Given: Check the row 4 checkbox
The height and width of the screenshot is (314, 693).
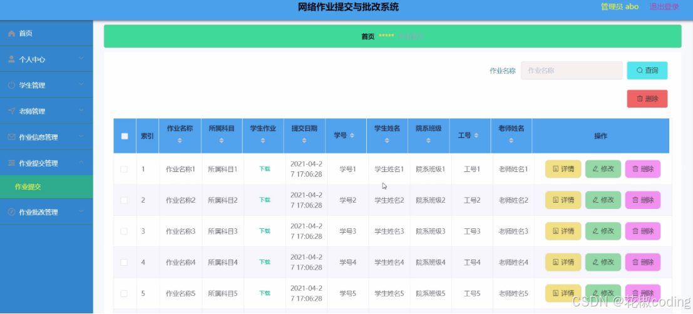Looking at the screenshot, I should 124,262.
